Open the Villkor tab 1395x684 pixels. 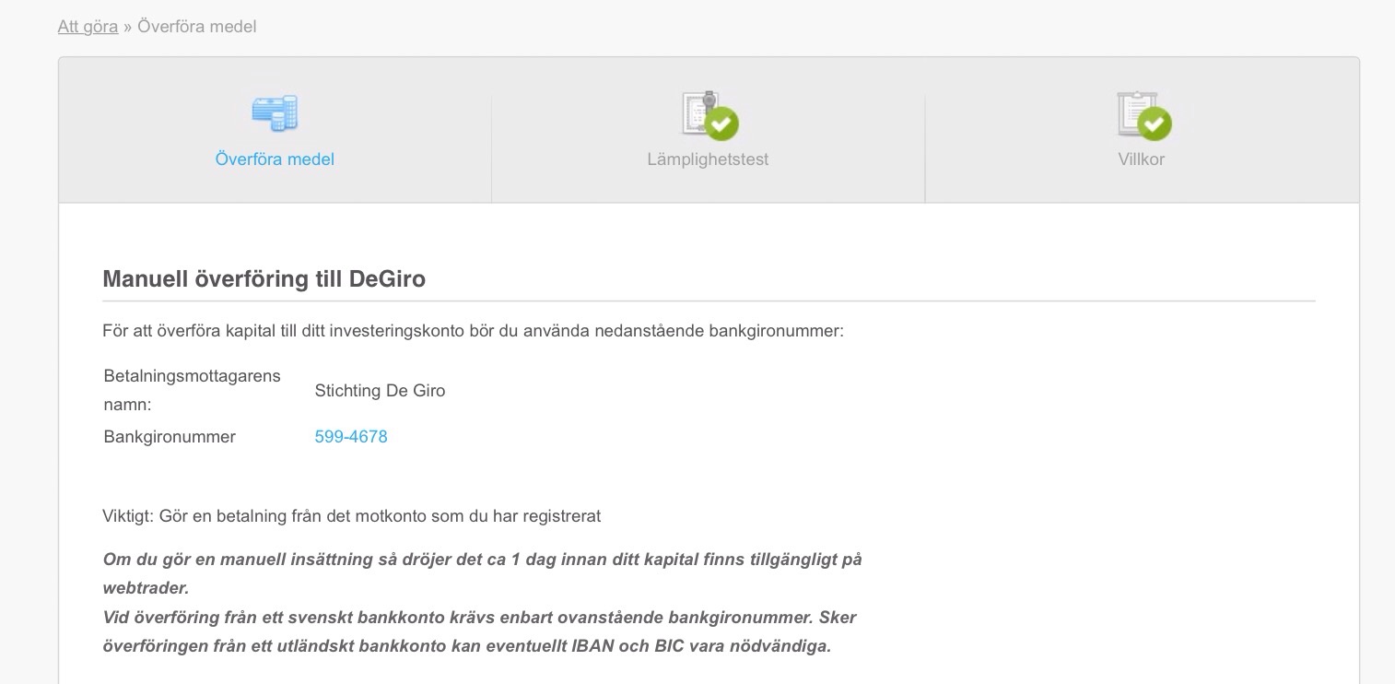pyautogui.click(x=1141, y=159)
